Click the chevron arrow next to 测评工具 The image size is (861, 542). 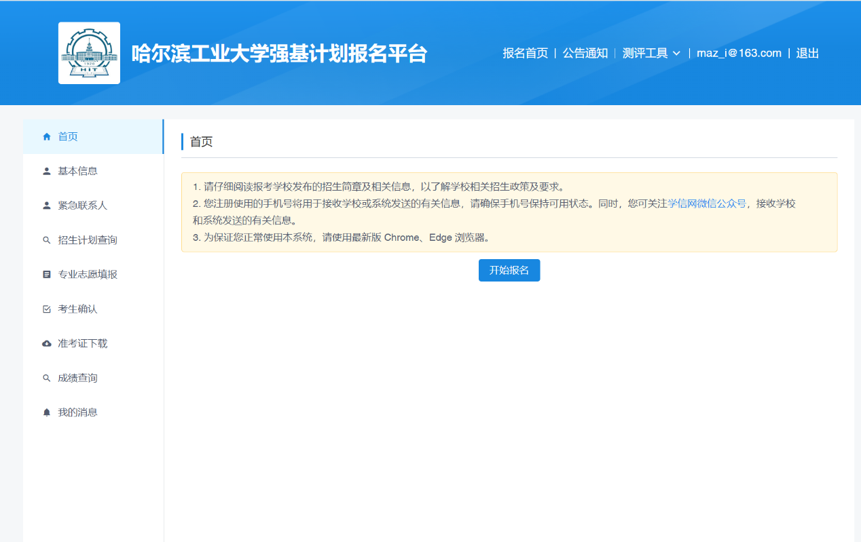pos(676,54)
